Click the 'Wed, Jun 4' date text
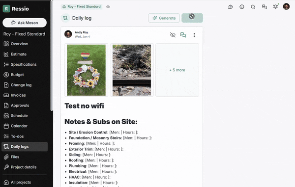This screenshot has width=295, height=187. click(83, 37)
